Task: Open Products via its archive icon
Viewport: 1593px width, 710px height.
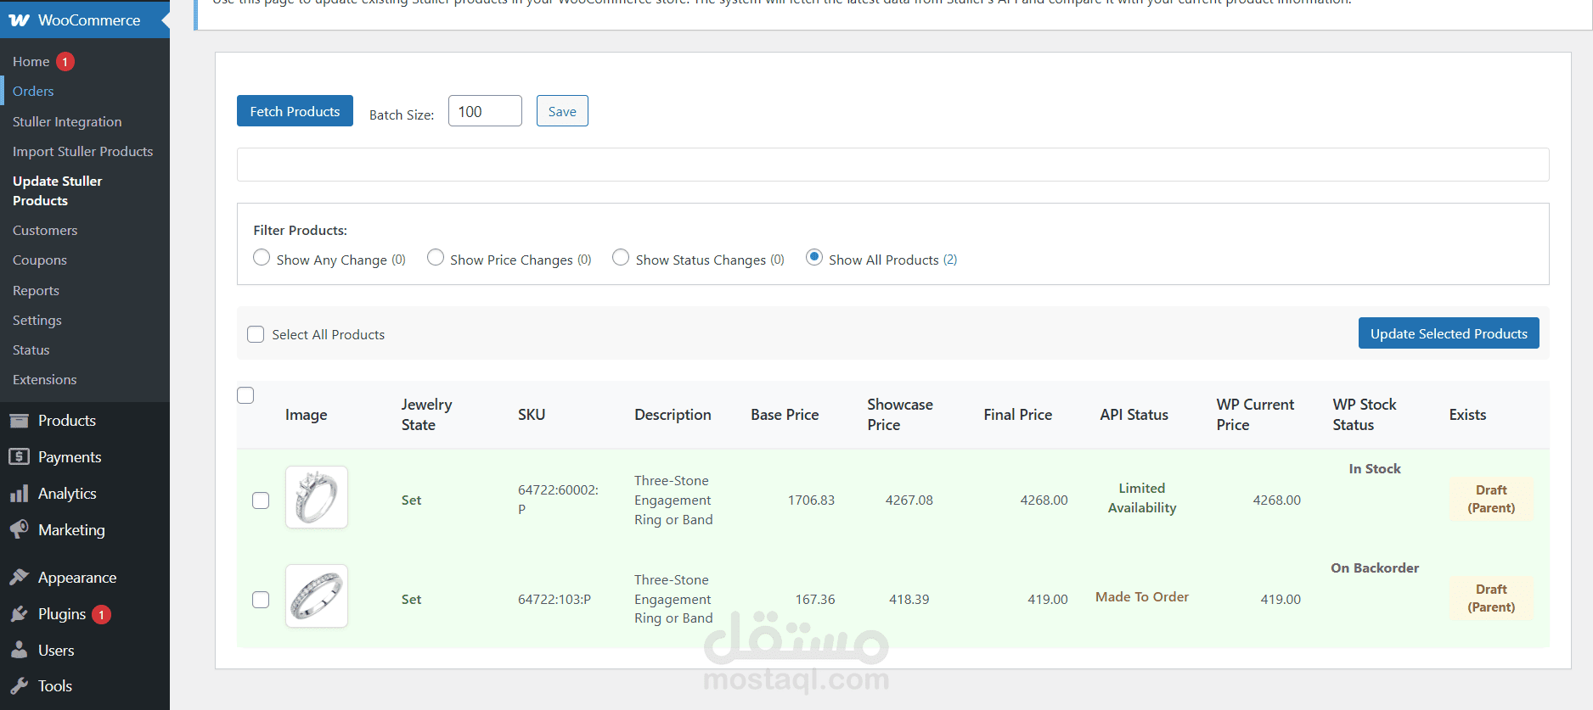Action: 19,420
